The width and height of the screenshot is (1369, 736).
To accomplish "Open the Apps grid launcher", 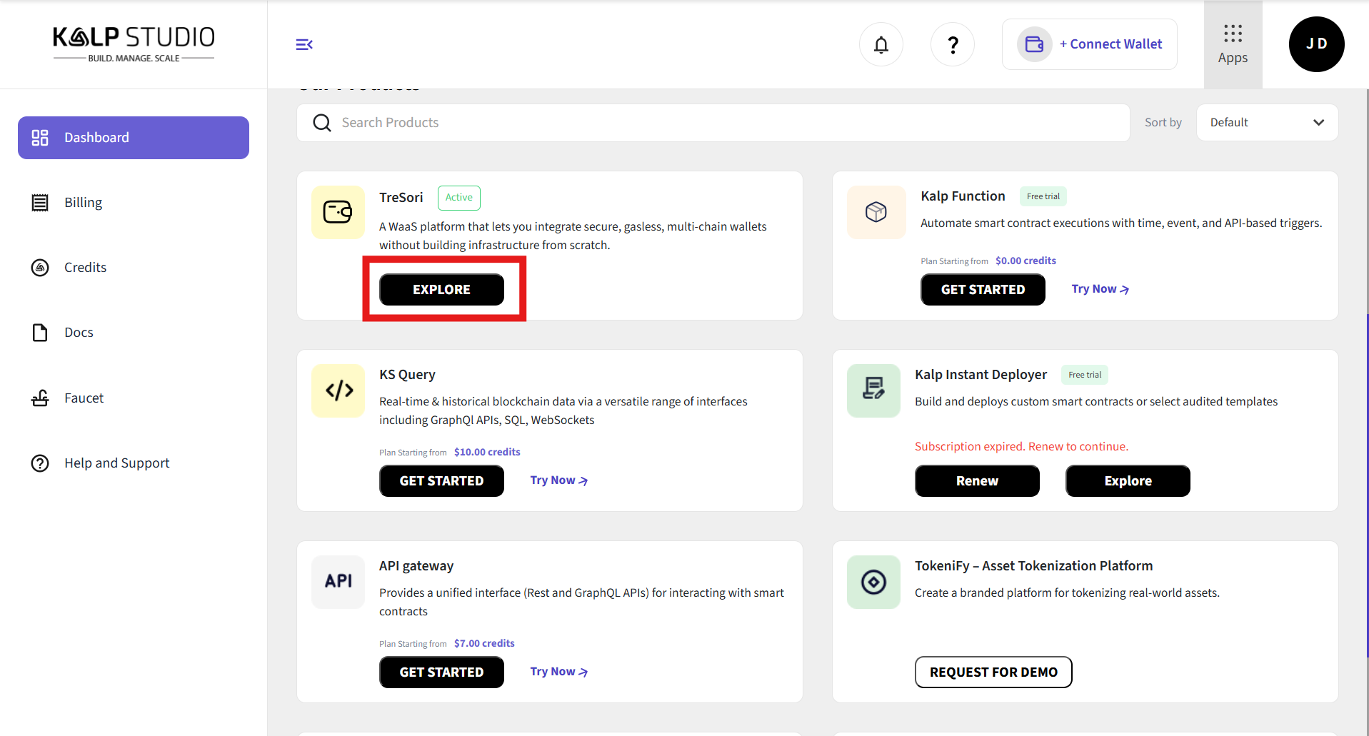I will click(1233, 44).
